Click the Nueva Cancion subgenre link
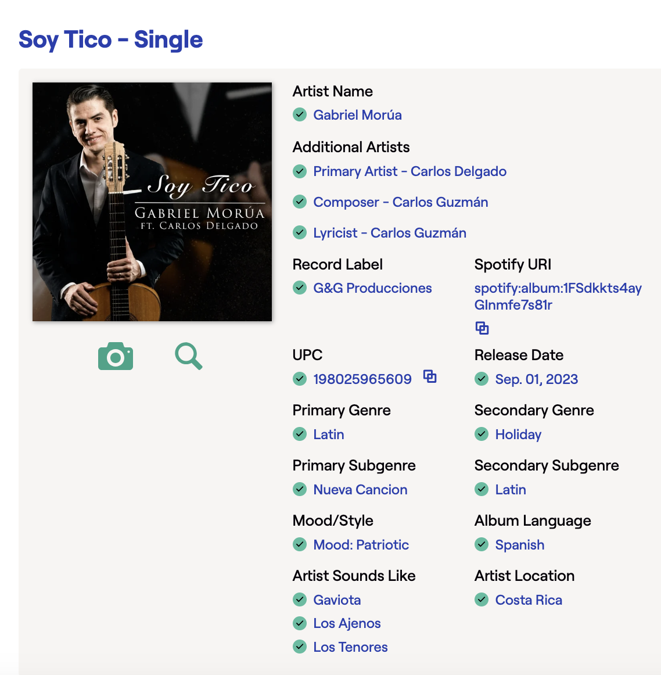Image resolution: width=661 pixels, height=675 pixels. [360, 490]
